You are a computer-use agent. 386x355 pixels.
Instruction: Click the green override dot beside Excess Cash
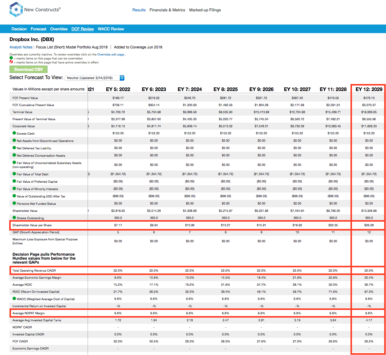(14, 133)
